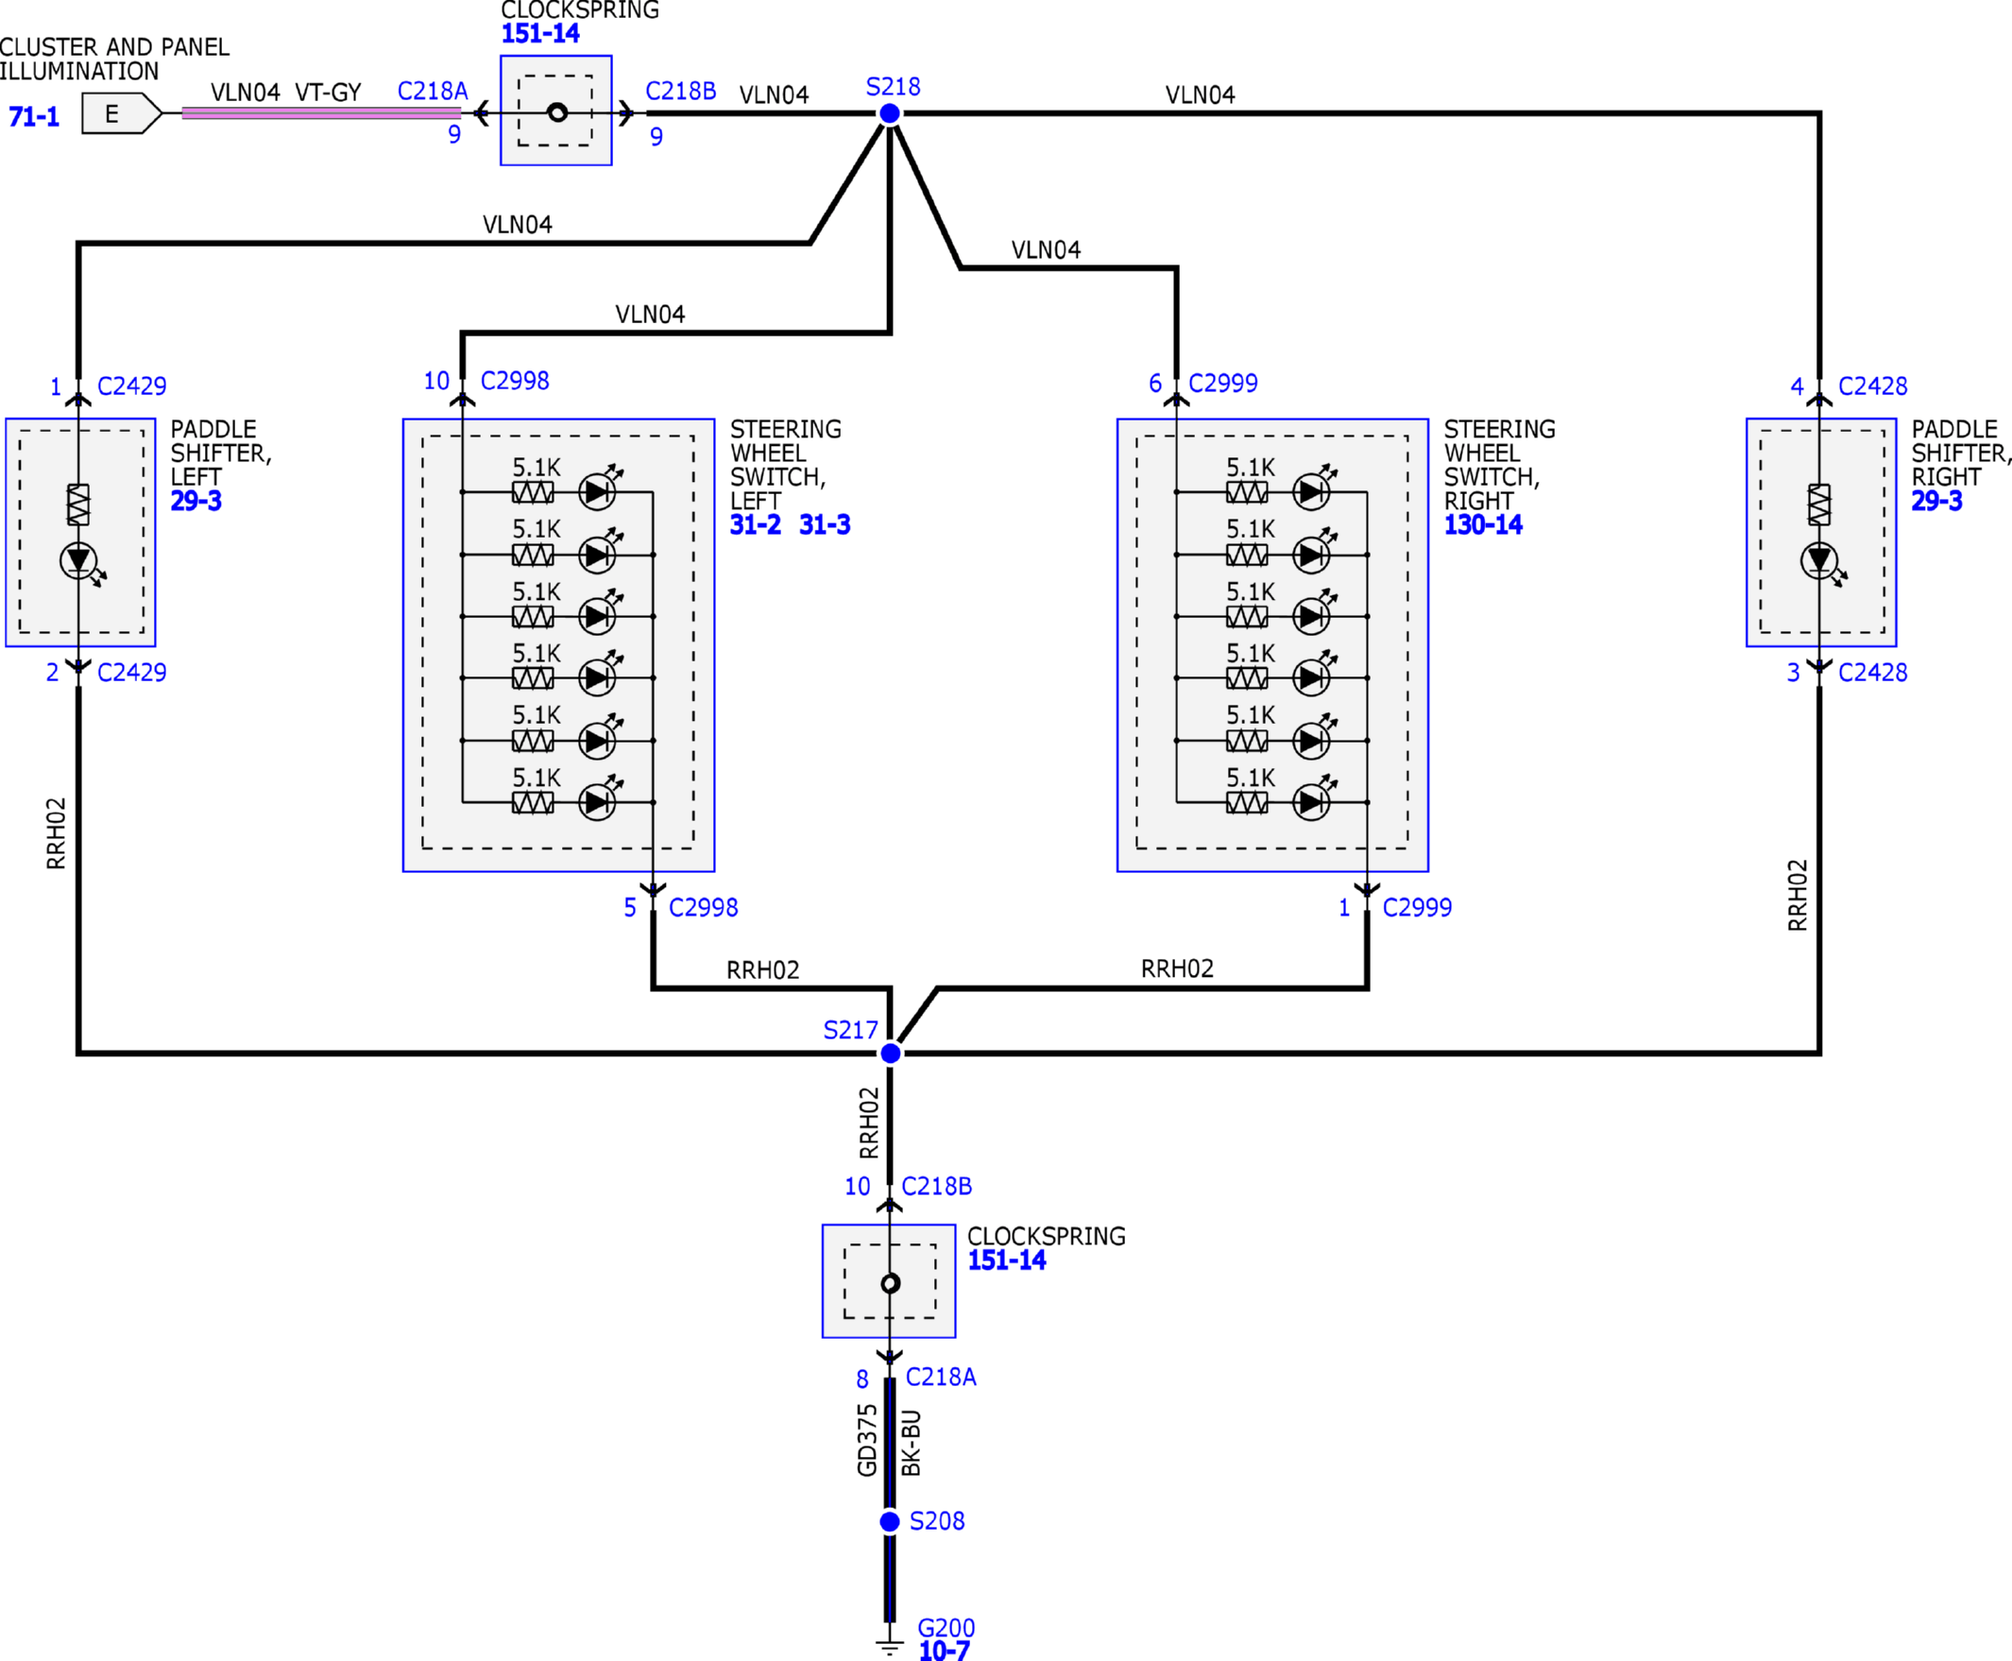Open bottom Clockspring reference 151-14
2012x1661 pixels.
[x=1007, y=1260]
